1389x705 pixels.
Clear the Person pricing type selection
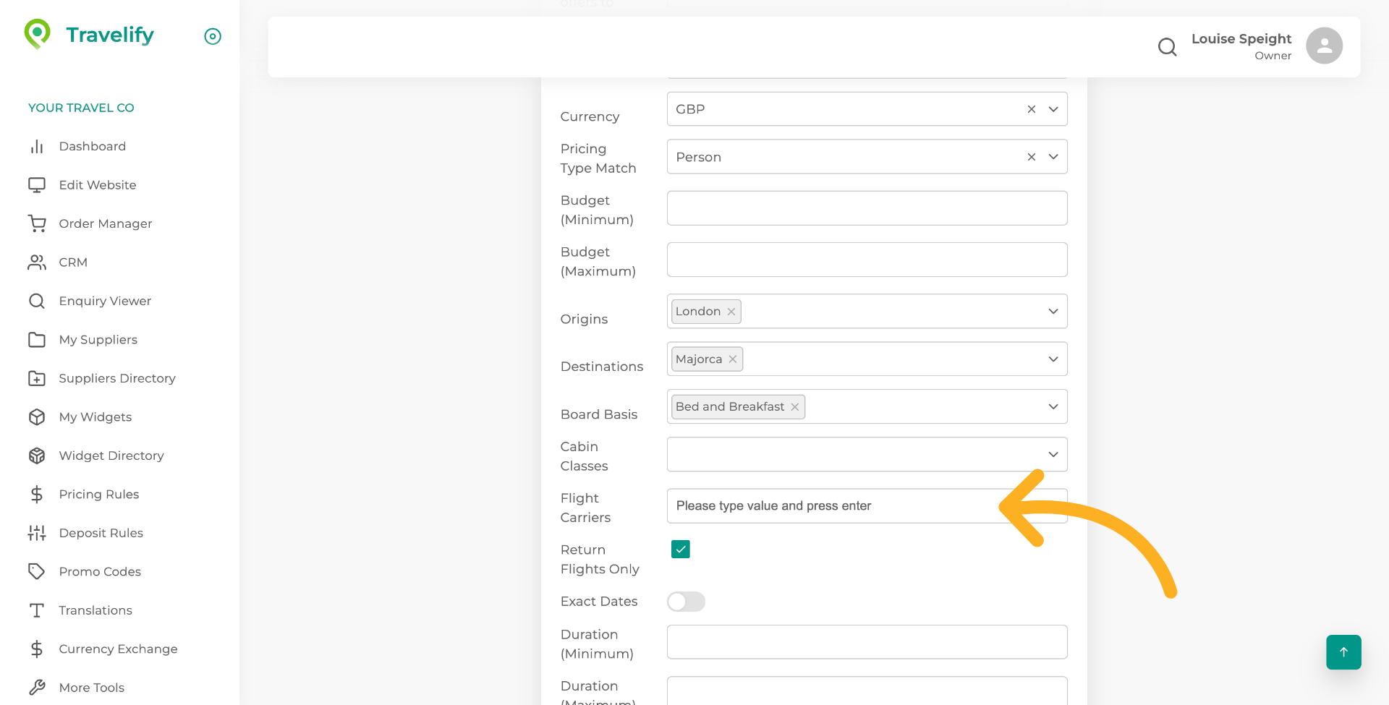tap(1032, 157)
